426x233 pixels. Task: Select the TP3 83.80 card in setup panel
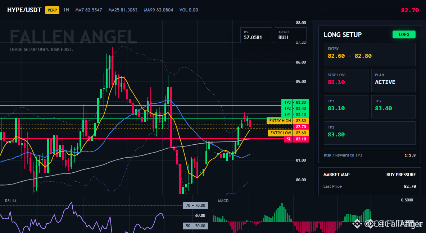pos(370,133)
